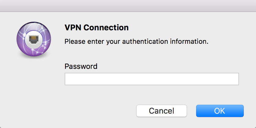Place cursor in the empty password box
Screen dimensions: 256x128
(152, 79)
